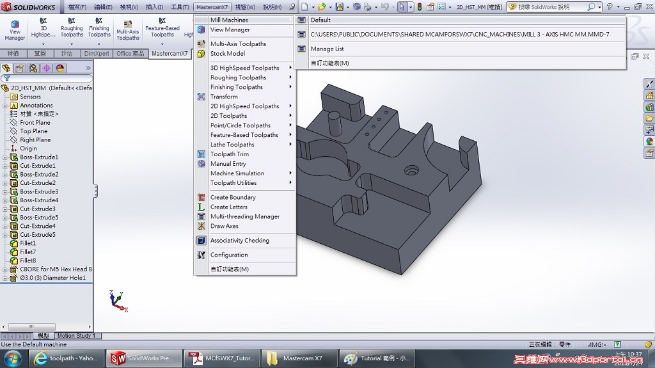This screenshot has height=368, width=655.
Task: Click View Manager icon in MastercamX7 menu
Action: point(201,29)
